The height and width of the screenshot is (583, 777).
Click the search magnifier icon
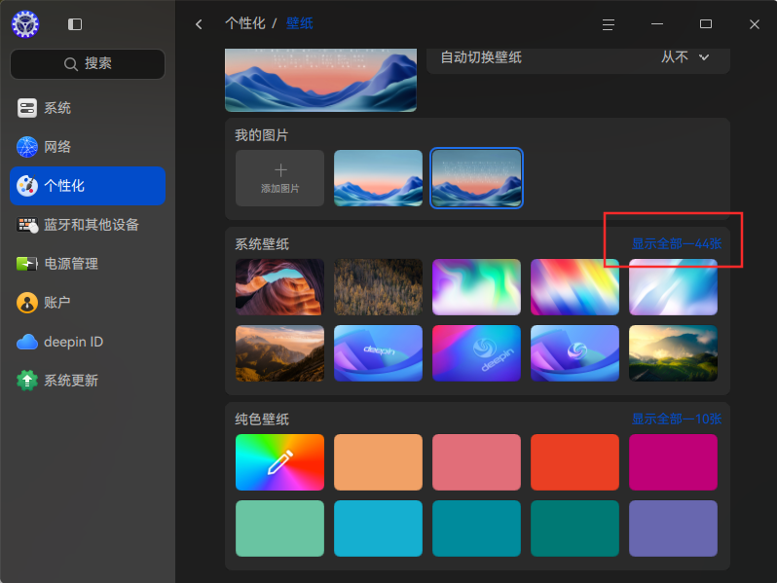pos(71,64)
